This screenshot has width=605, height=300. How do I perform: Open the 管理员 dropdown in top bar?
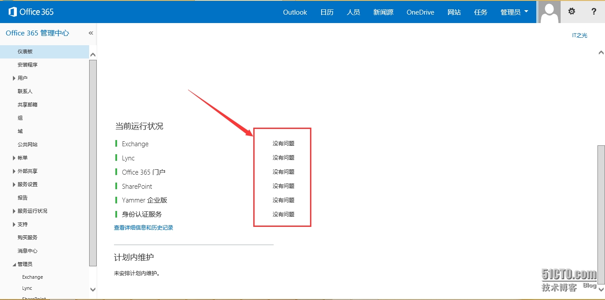click(x=514, y=12)
